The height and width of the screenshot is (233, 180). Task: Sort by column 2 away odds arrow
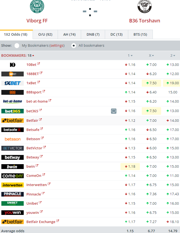click(172, 56)
